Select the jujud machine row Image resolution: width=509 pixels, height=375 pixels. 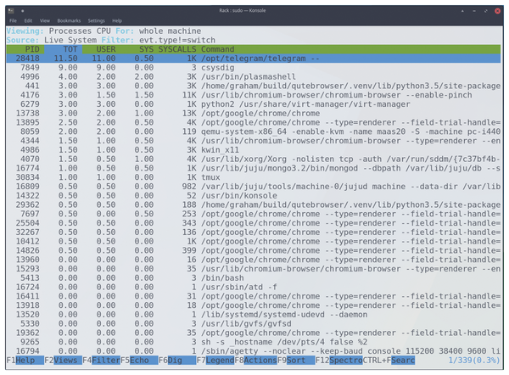point(253,187)
